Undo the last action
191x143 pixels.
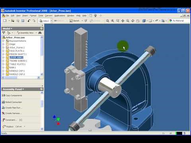point(29,21)
